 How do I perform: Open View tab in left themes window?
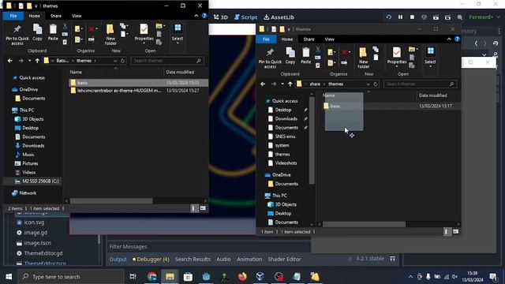tap(77, 16)
